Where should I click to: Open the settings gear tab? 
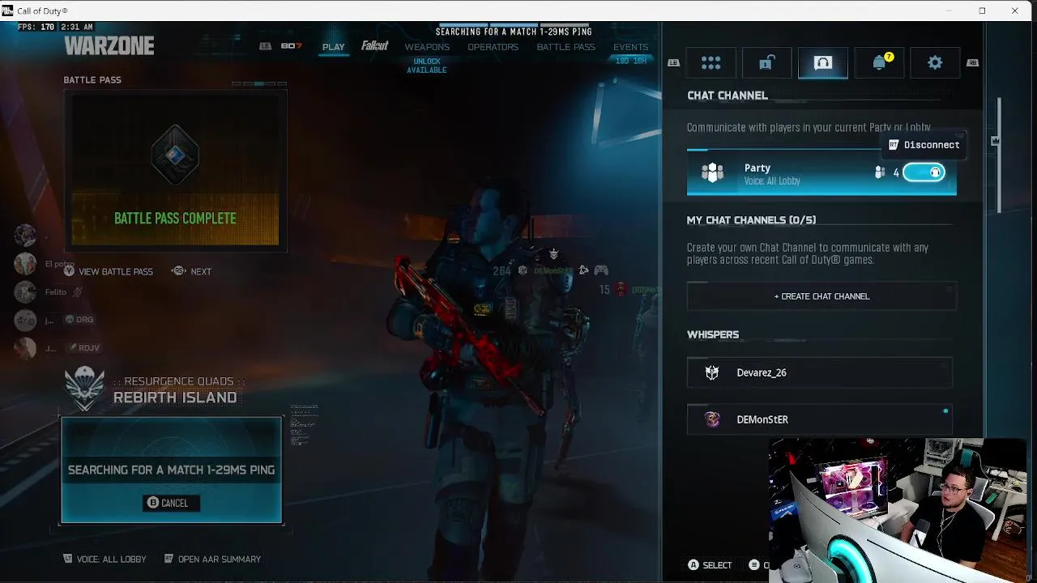[935, 63]
